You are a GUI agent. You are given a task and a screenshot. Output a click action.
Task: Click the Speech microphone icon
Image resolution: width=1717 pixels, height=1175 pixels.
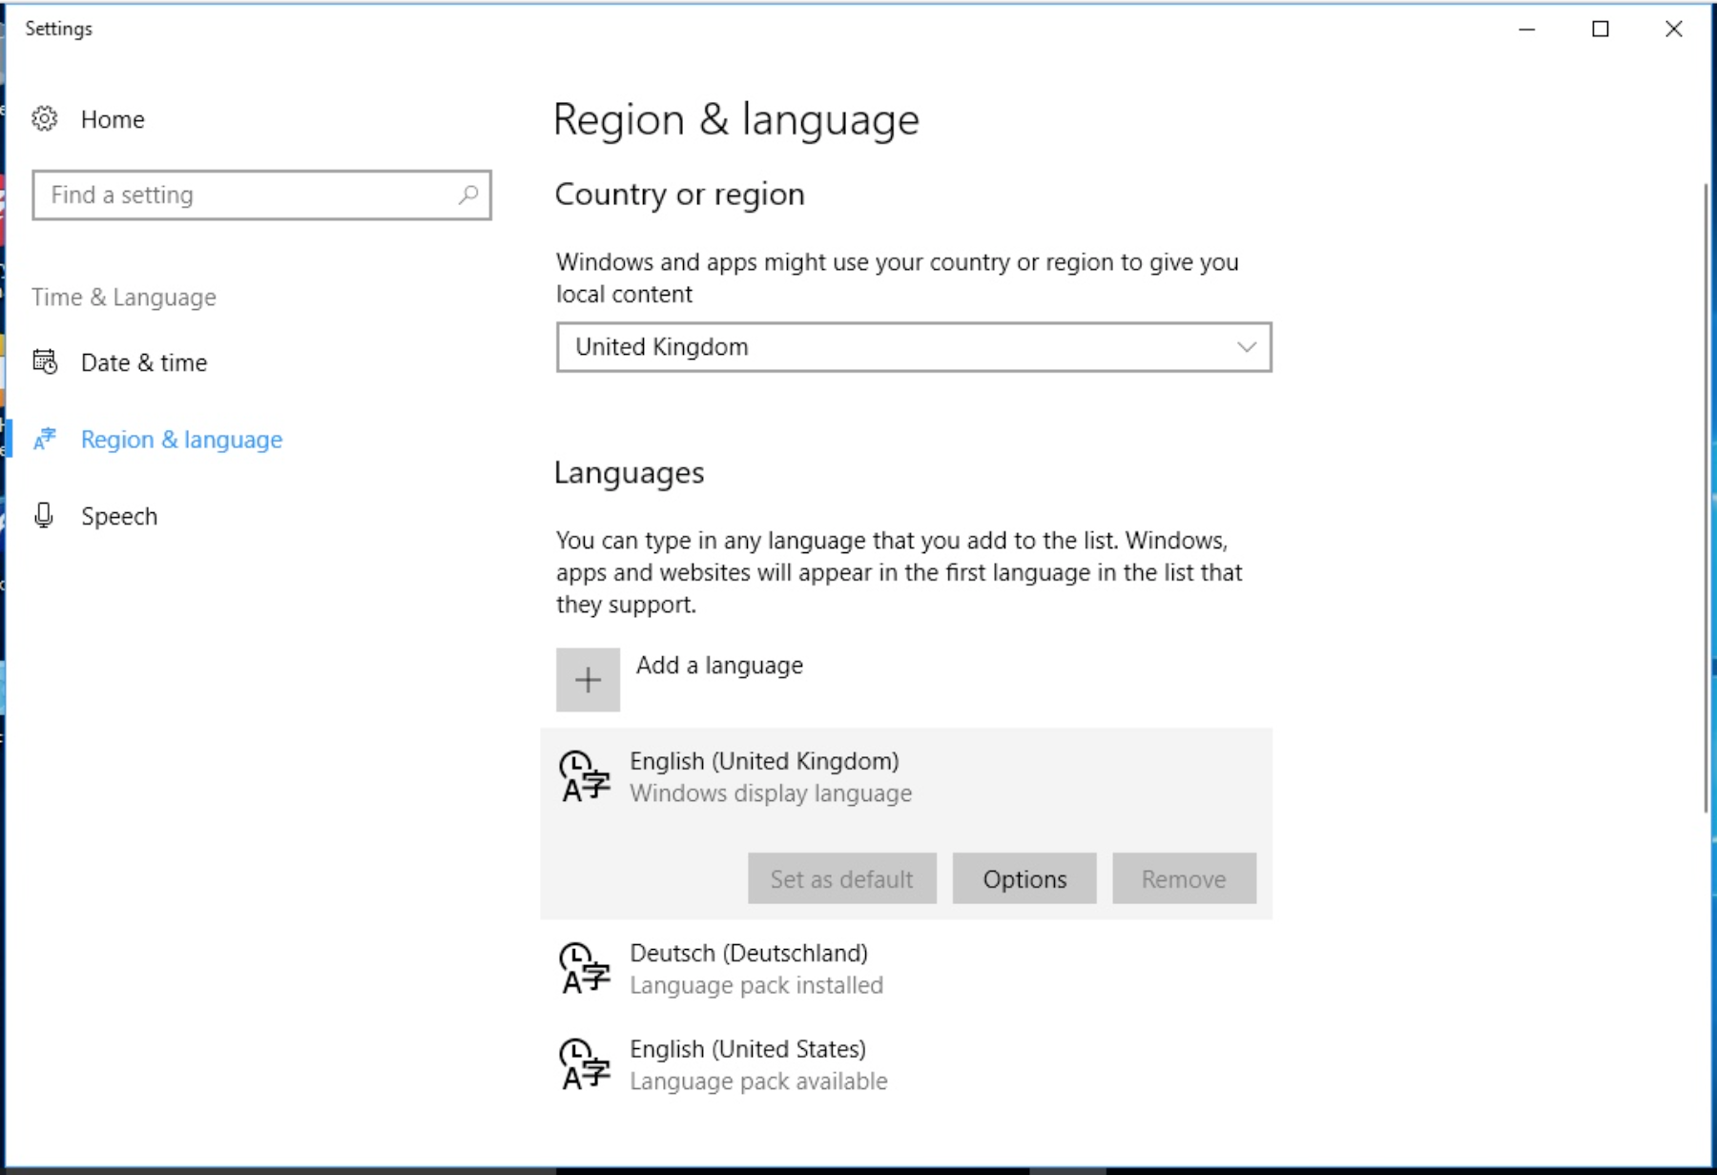point(44,516)
